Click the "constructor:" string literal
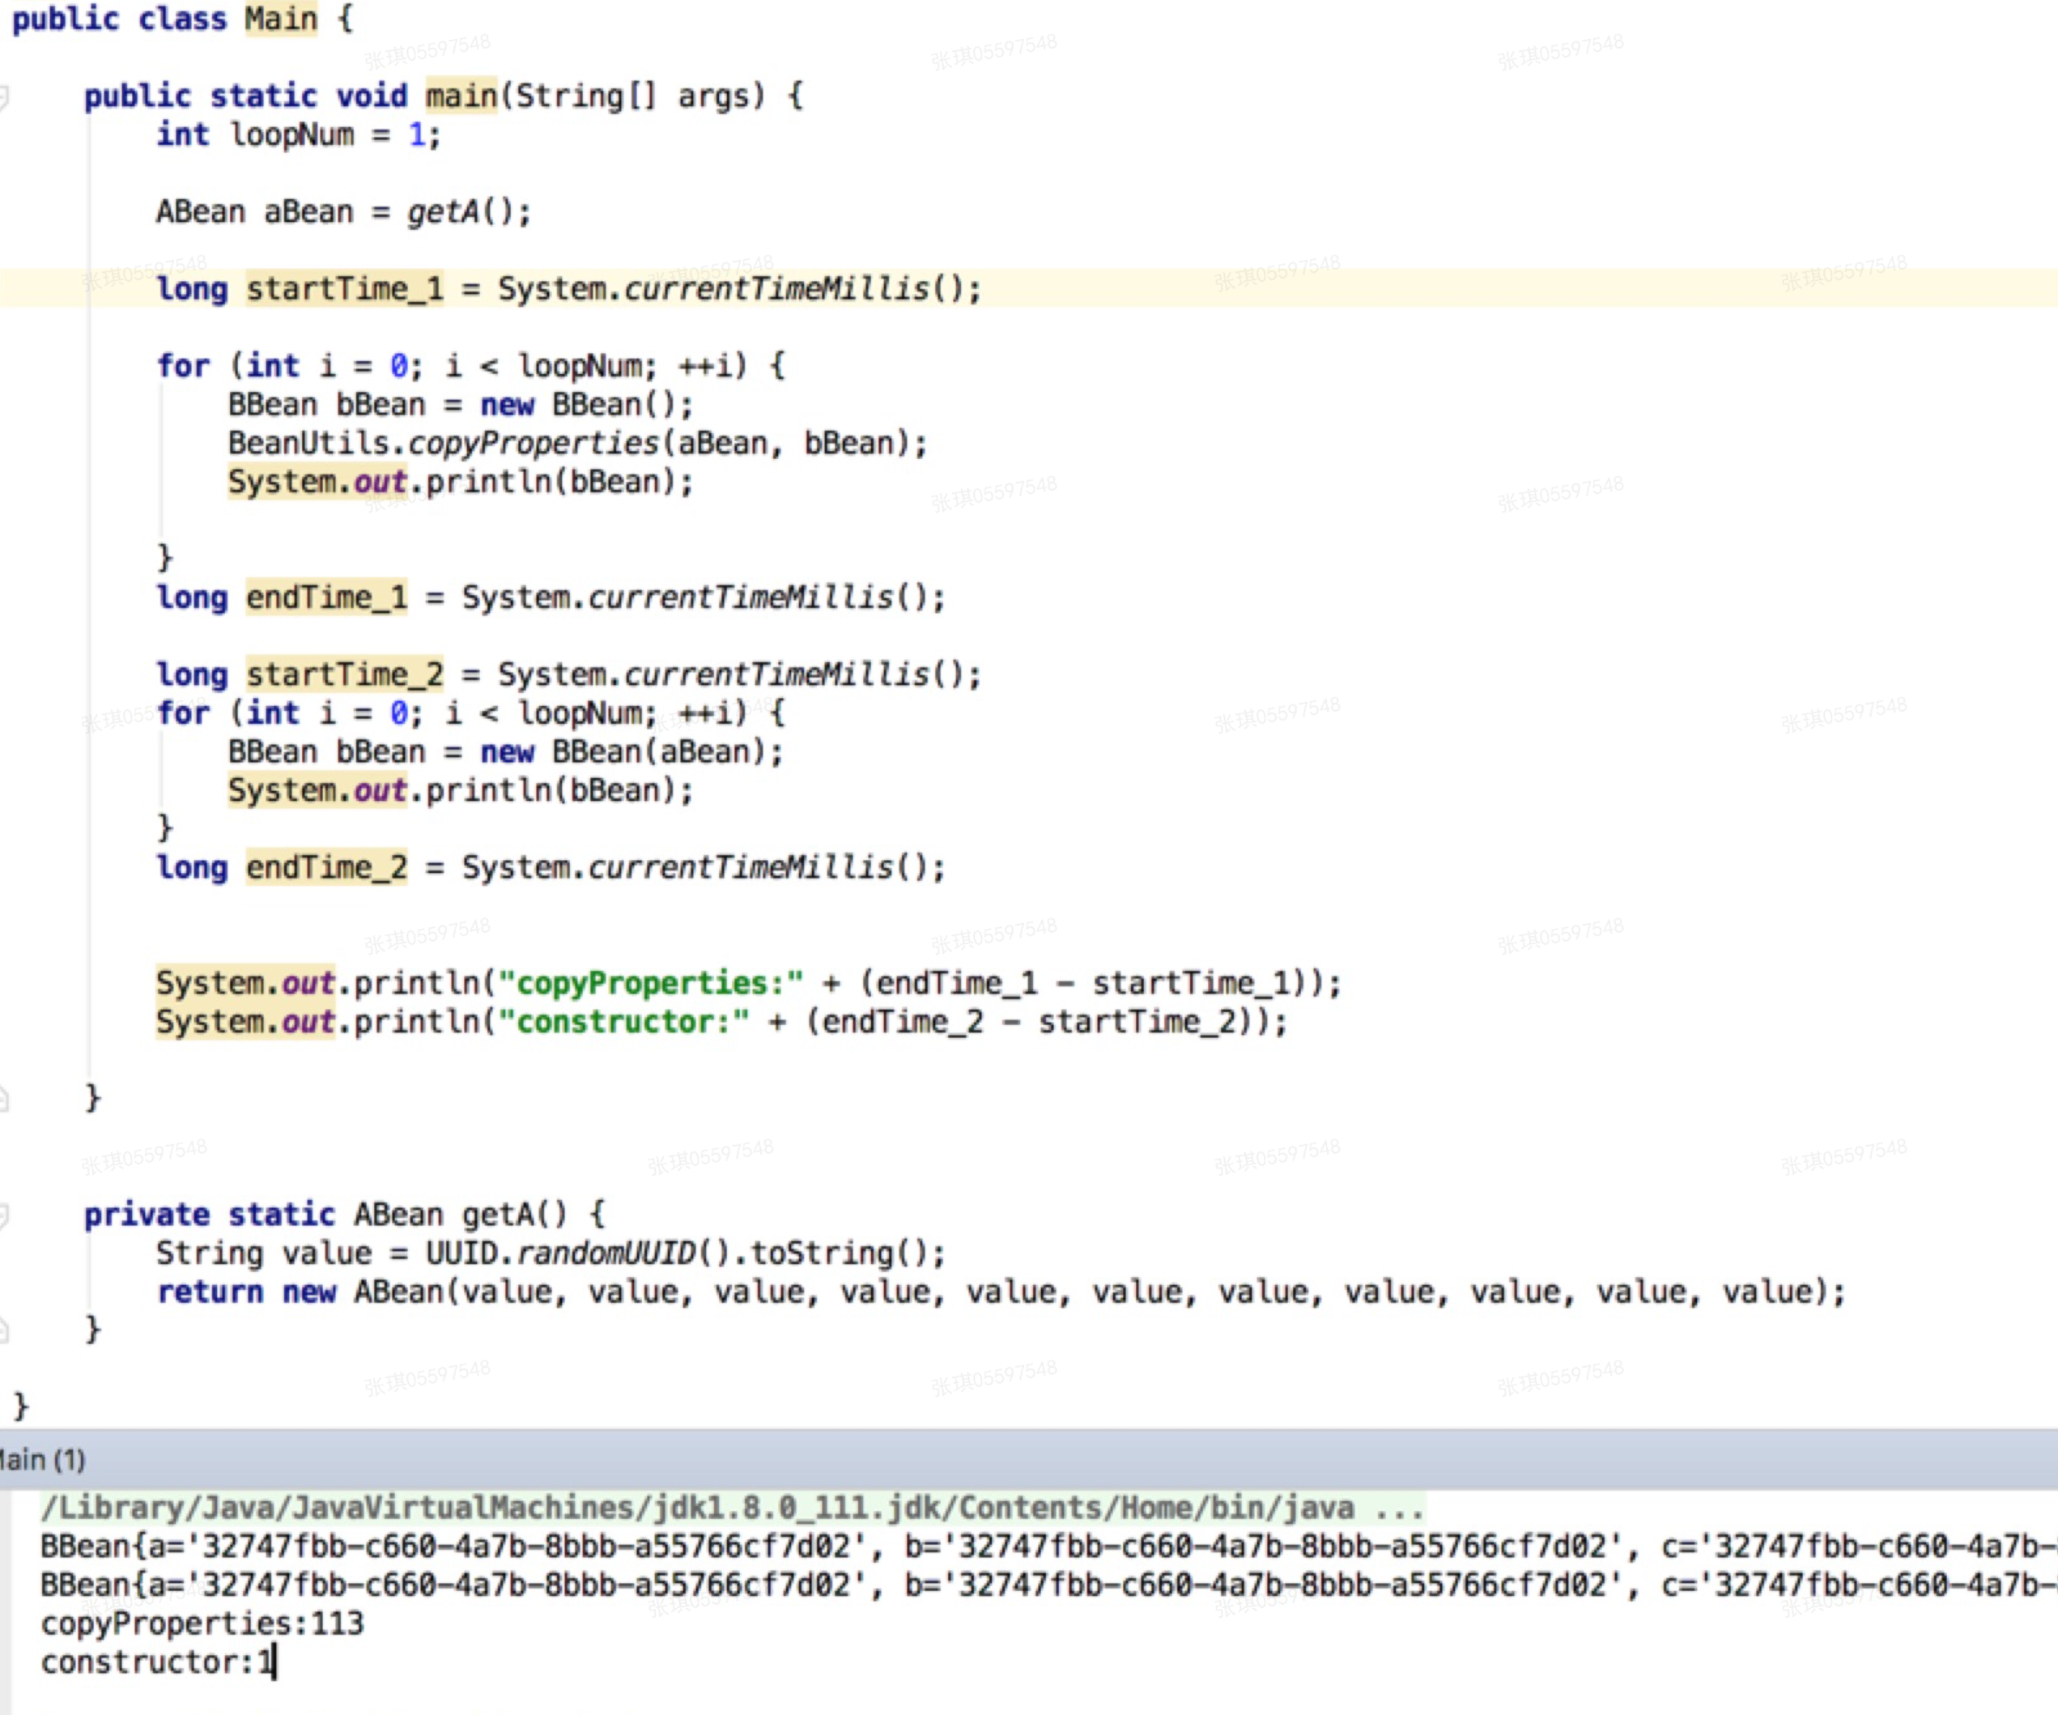The width and height of the screenshot is (2058, 1715). (x=623, y=1022)
